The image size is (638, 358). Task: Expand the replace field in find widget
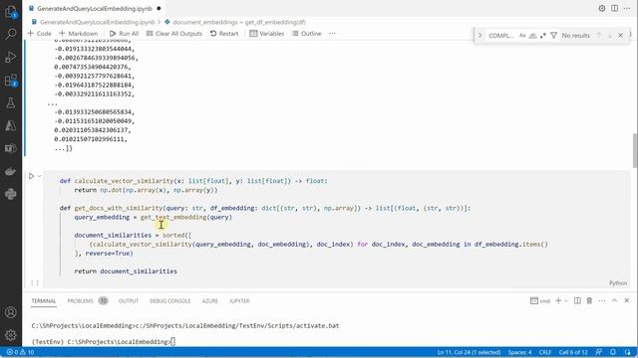479,36
